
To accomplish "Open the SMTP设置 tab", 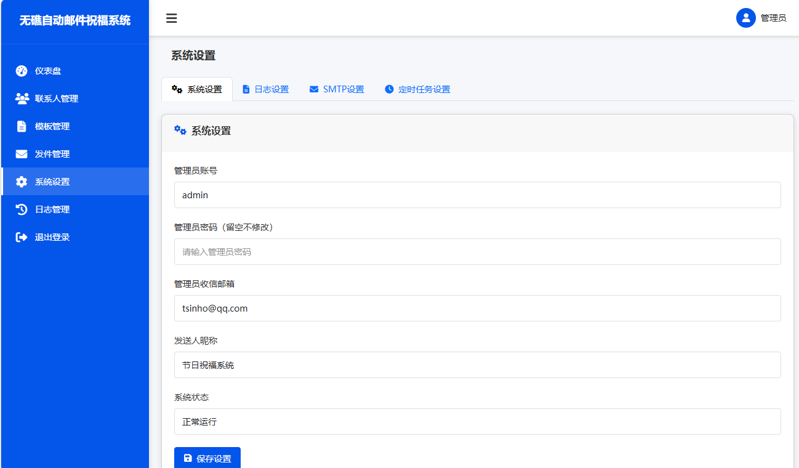I will coord(337,89).
